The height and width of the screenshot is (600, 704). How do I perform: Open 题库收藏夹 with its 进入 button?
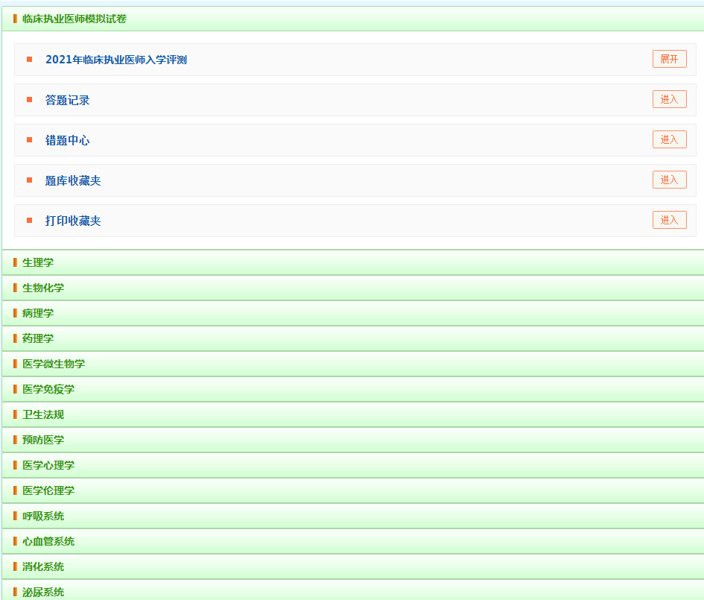pyautogui.click(x=669, y=180)
